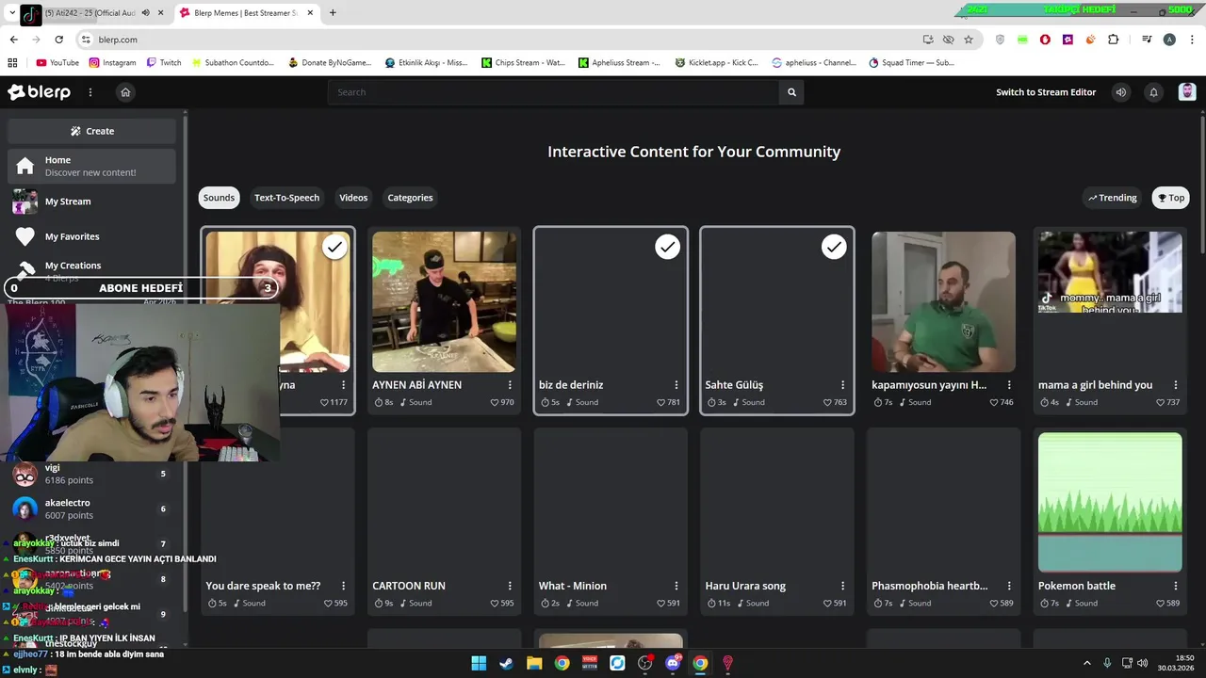Click the address bar showing blerp.com

(x=499, y=40)
